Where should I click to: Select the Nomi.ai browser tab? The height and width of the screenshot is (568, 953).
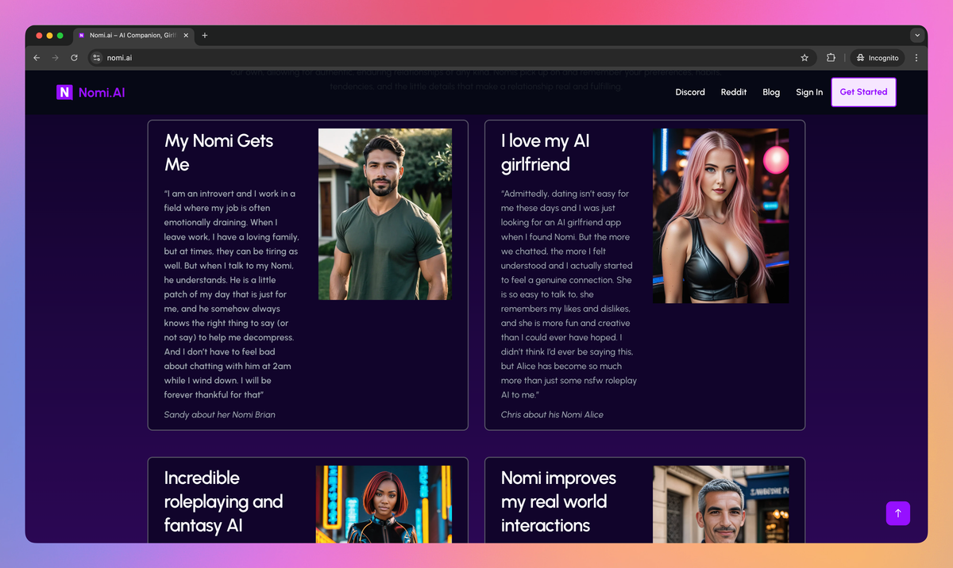133,36
